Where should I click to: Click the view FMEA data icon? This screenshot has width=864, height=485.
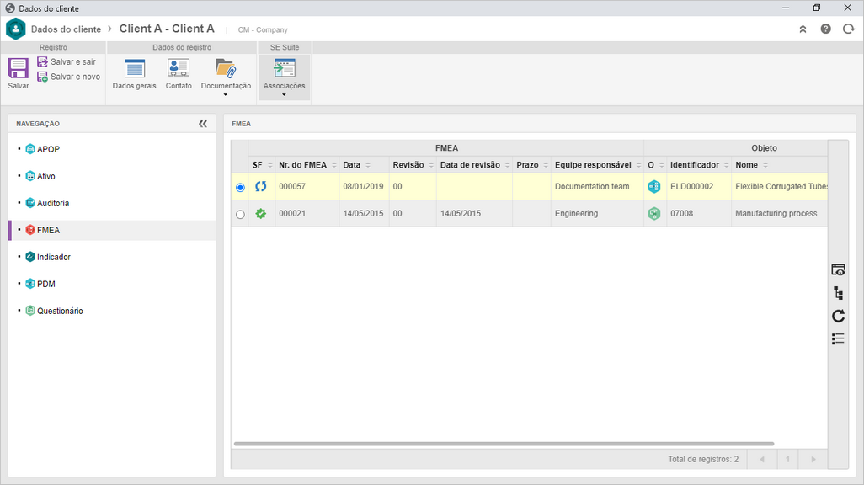point(838,270)
